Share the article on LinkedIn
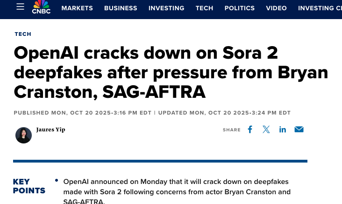342x204 pixels. coord(283,129)
